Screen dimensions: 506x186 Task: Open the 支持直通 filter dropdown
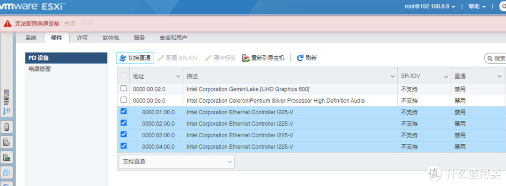pos(177,162)
